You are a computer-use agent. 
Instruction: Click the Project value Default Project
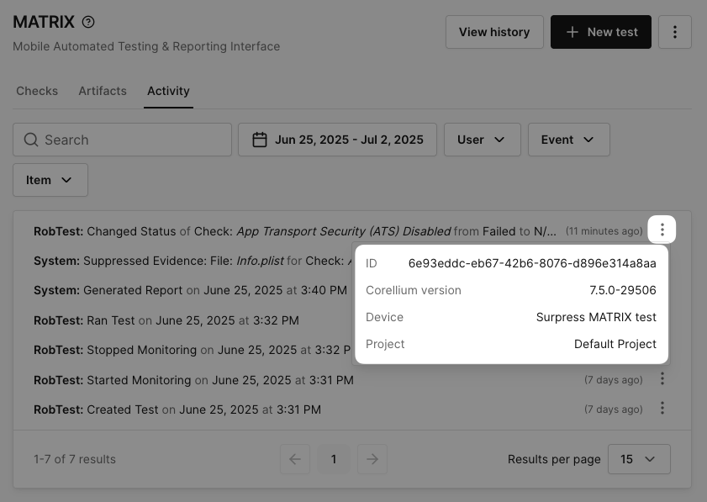(615, 344)
